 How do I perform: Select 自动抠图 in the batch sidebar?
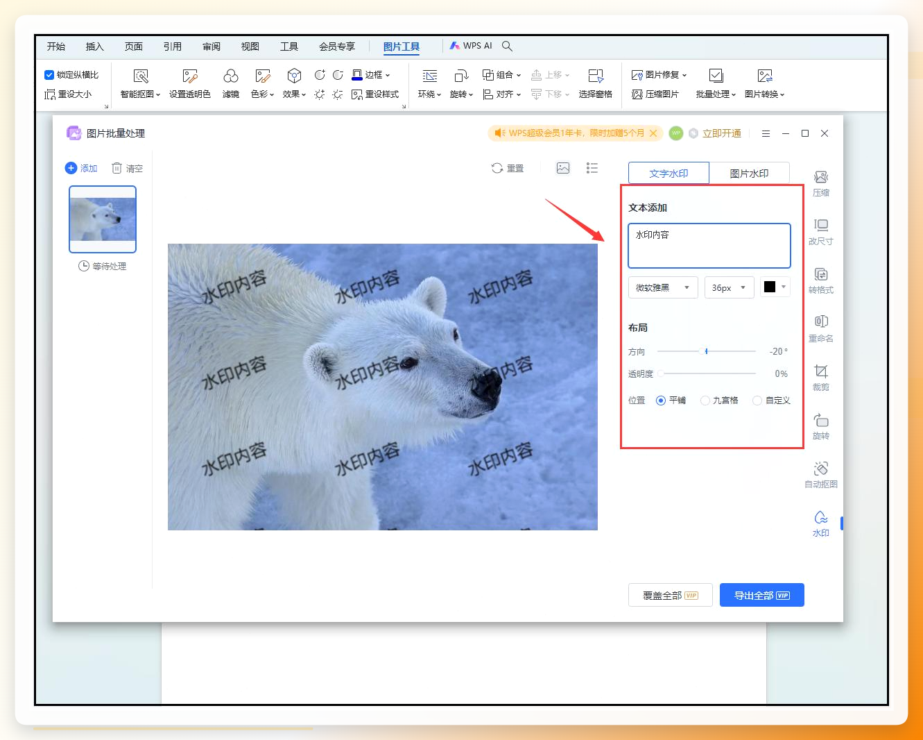(x=821, y=476)
